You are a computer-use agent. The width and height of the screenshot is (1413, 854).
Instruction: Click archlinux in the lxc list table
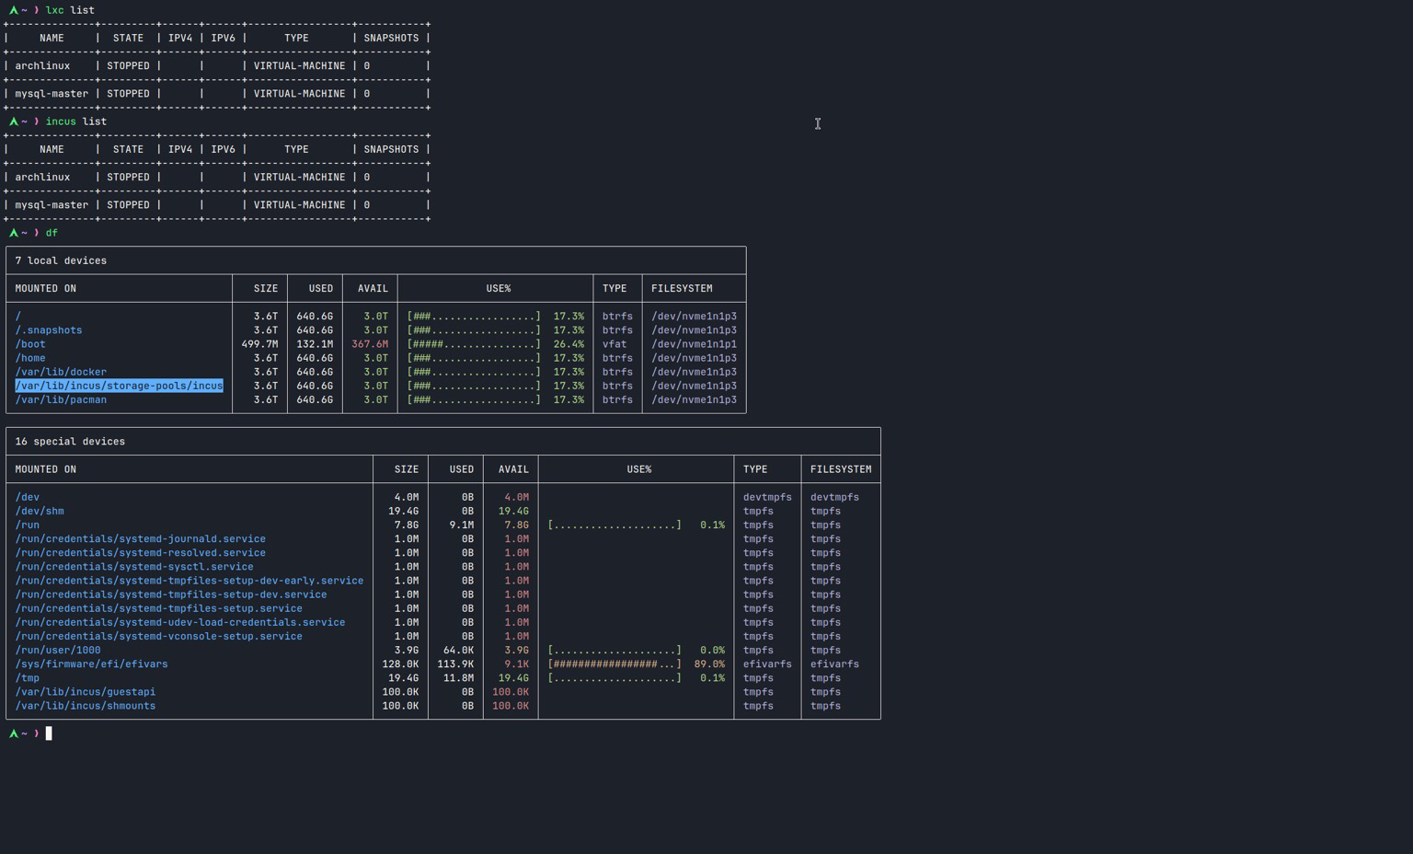click(x=42, y=66)
